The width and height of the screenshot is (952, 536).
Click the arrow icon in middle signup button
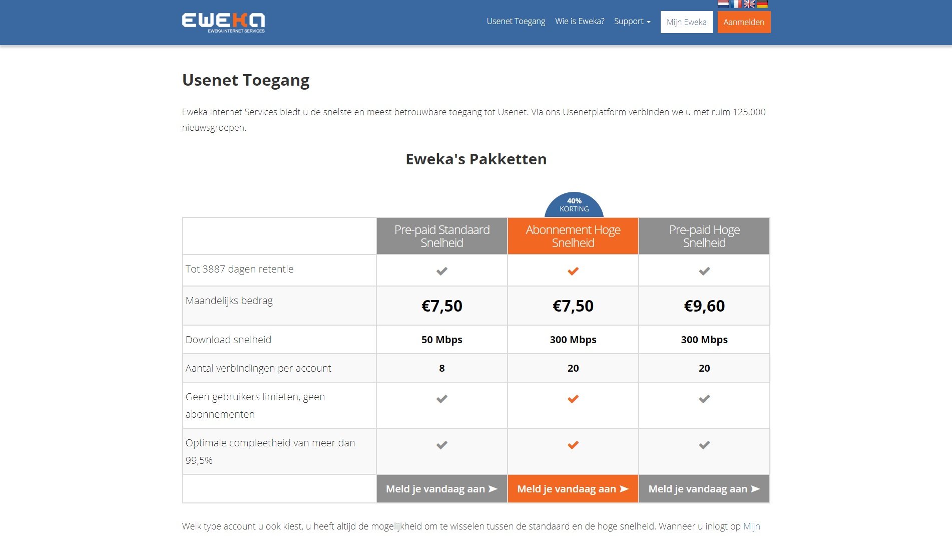(x=623, y=488)
